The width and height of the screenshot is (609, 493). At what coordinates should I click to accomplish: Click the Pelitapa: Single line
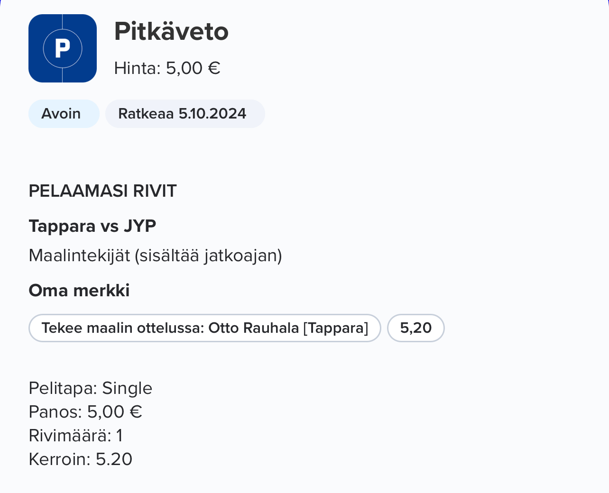coord(91,388)
